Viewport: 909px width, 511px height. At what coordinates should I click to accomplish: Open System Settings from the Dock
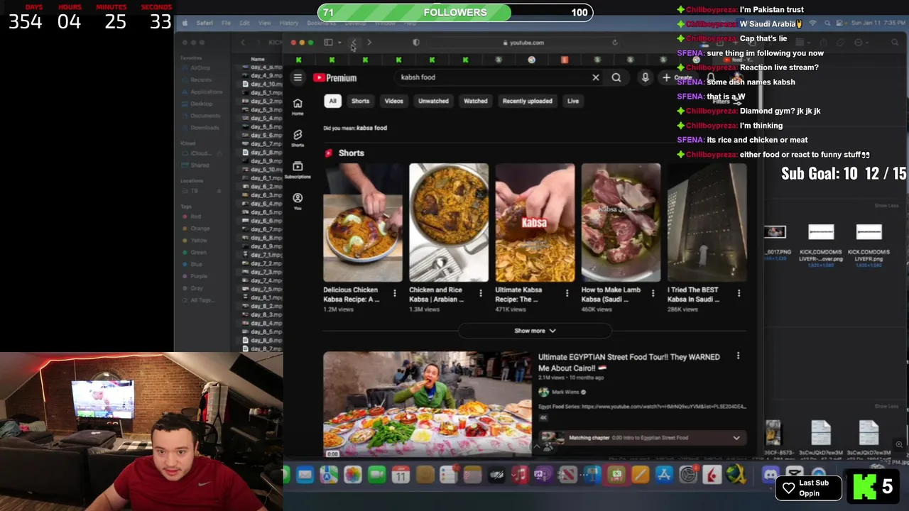688,474
